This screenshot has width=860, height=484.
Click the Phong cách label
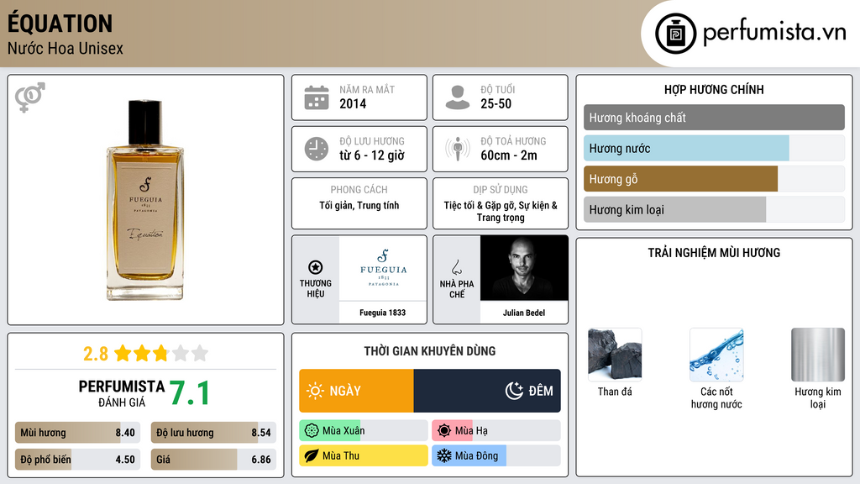pyautogui.click(x=359, y=190)
